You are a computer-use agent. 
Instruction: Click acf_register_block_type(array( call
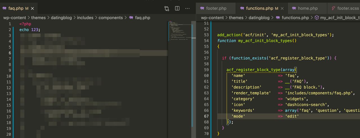pyautogui.click(x=262, y=70)
